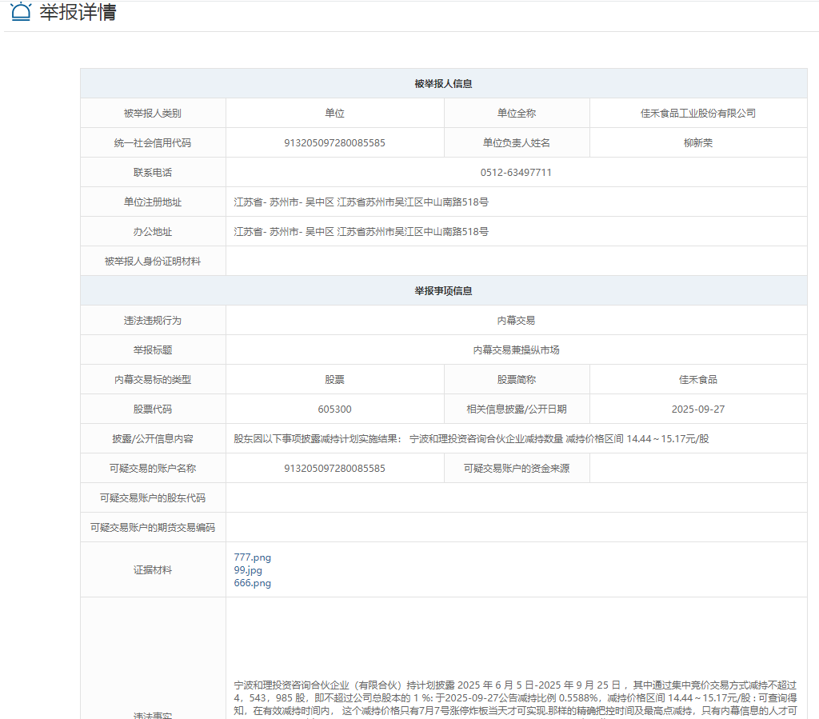Image resolution: width=819 pixels, height=719 pixels.
Task: Select the name 柳新荣
Action: [x=697, y=143]
